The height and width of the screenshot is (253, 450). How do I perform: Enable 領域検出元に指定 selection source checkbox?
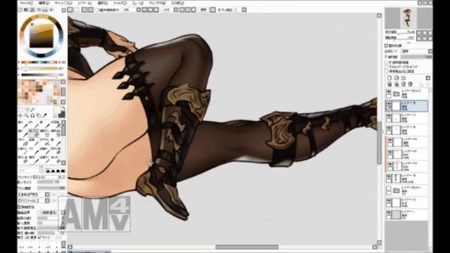(x=386, y=71)
